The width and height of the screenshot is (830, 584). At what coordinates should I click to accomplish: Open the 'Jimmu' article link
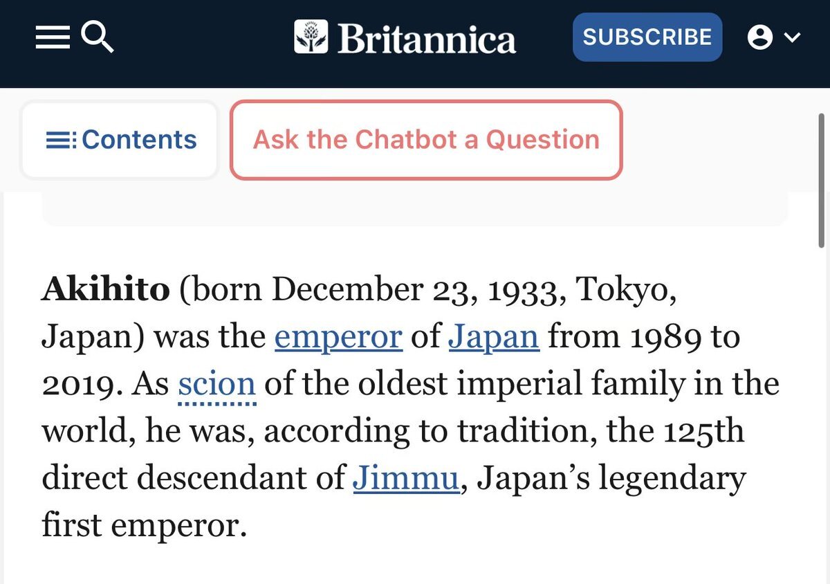(x=406, y=478)
